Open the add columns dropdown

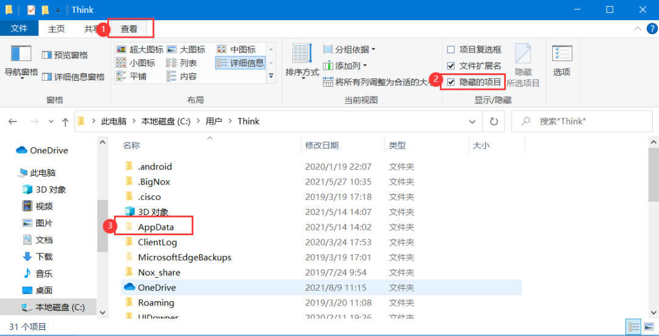pos(345,66)
